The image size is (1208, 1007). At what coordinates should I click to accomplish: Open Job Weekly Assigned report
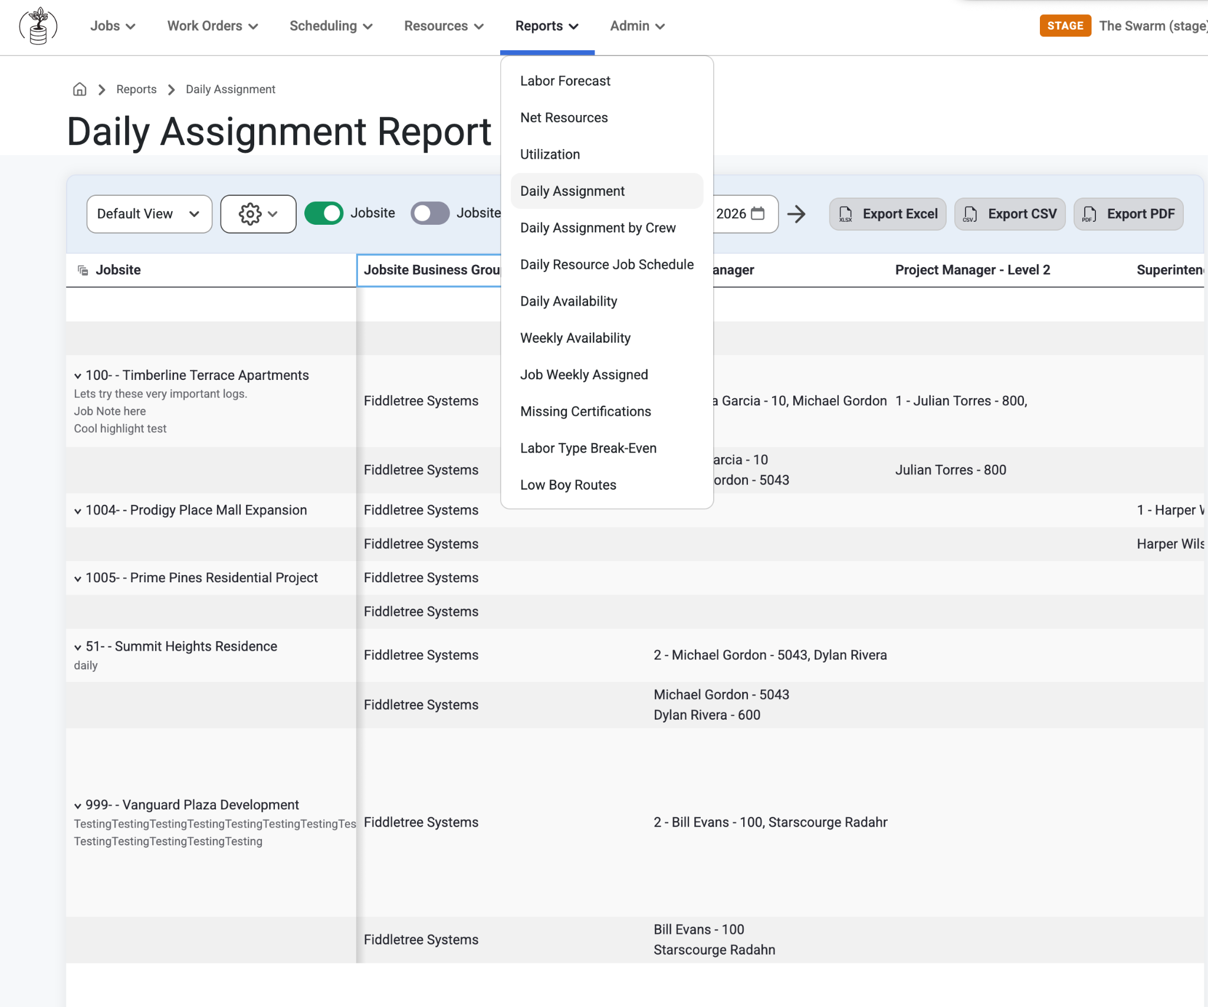[607, 375]
